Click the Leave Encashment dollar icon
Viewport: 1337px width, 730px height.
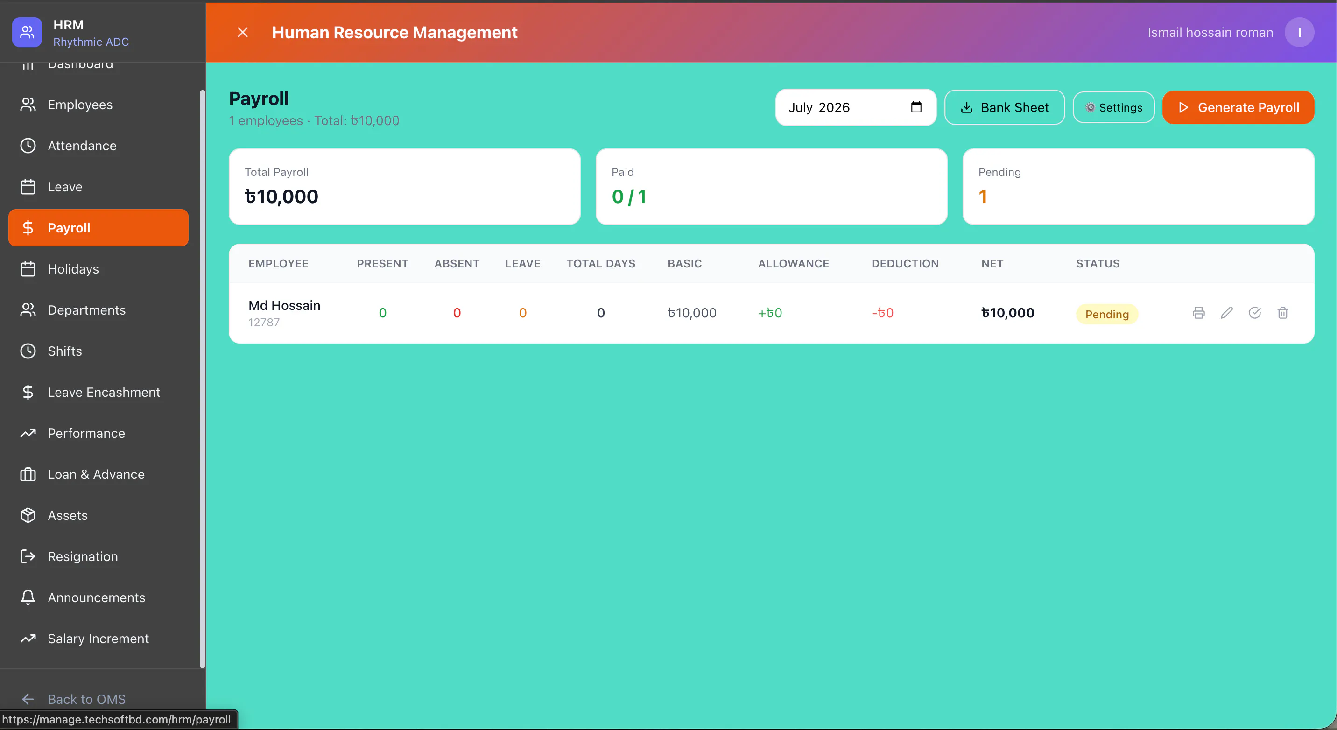(28, 392)
